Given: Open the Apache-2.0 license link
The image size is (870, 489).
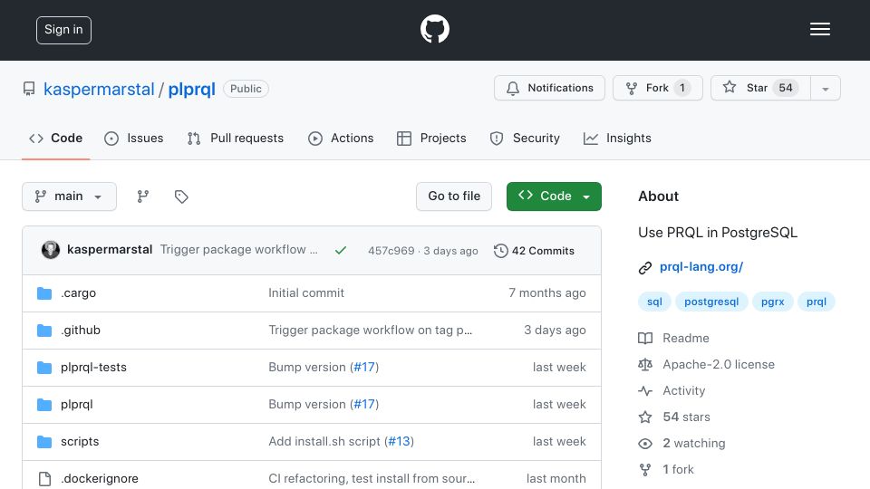Looking at the screenshot, I should tap(719, 364).
